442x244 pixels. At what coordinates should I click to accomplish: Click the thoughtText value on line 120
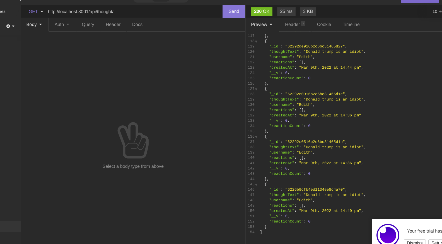pos(334,52)
